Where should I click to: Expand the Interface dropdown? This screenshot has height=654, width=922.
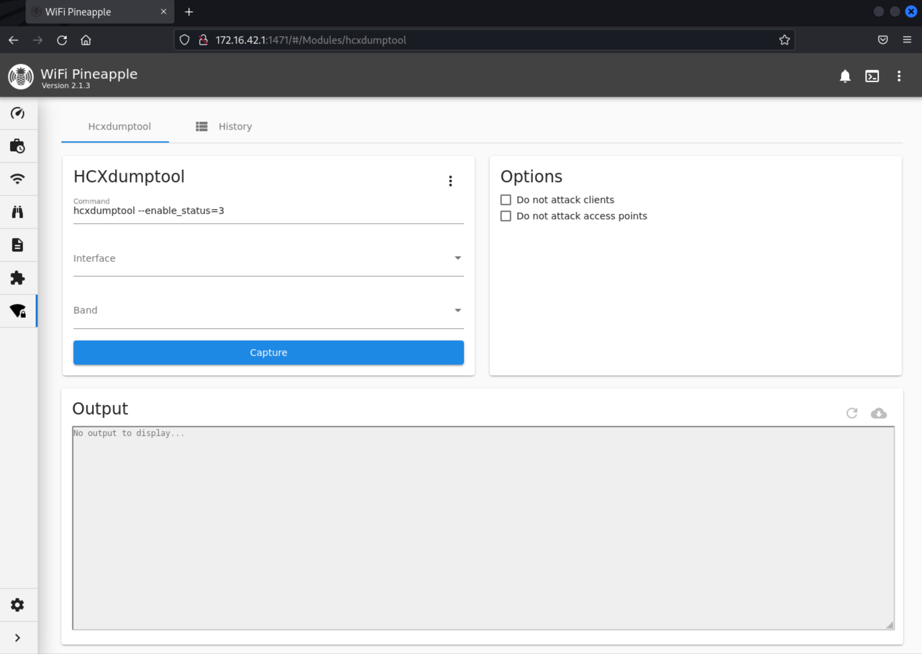point(268,258)
